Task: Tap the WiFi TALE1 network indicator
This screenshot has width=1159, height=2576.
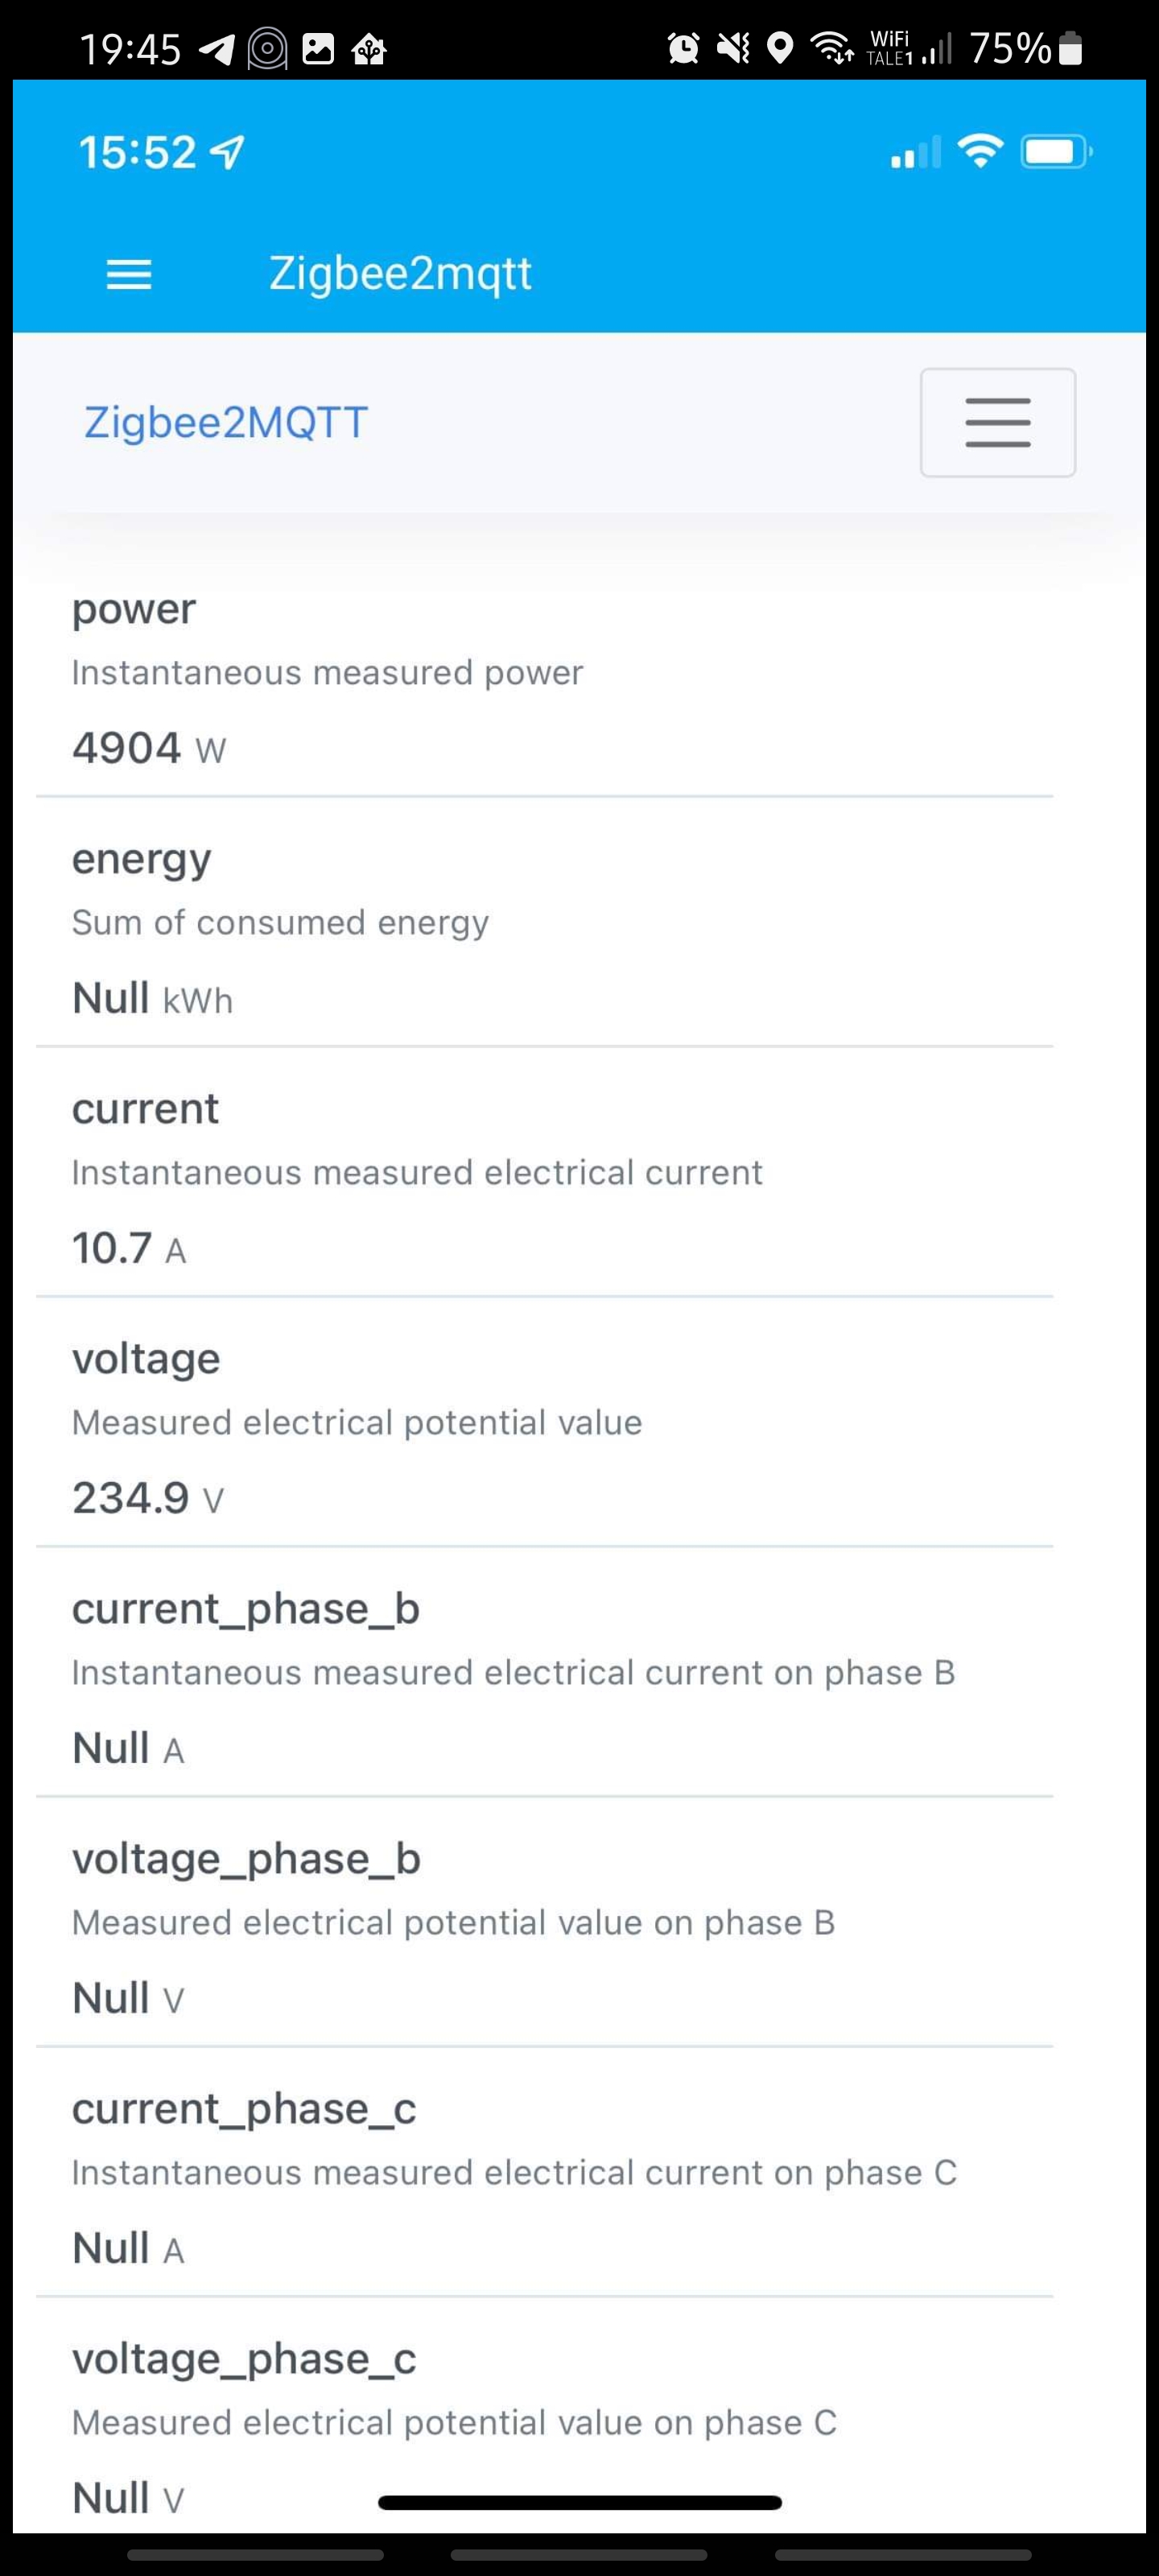Action: (889, 46)
